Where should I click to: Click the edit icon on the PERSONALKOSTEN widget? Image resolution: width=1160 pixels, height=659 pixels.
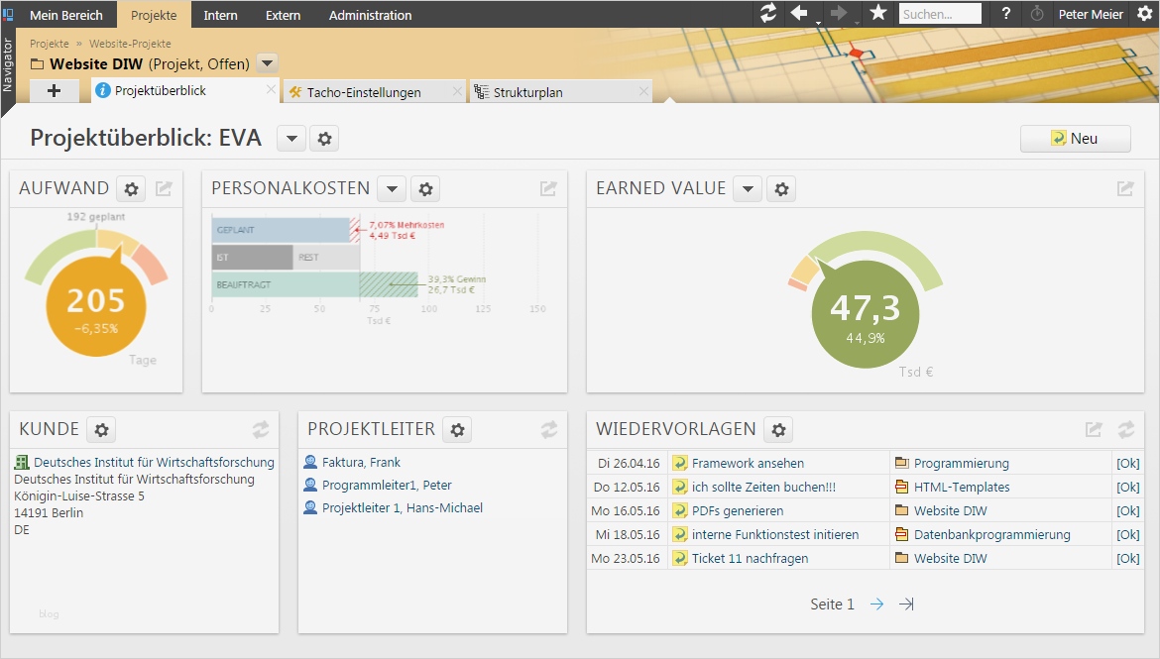(x=547, y=187)
